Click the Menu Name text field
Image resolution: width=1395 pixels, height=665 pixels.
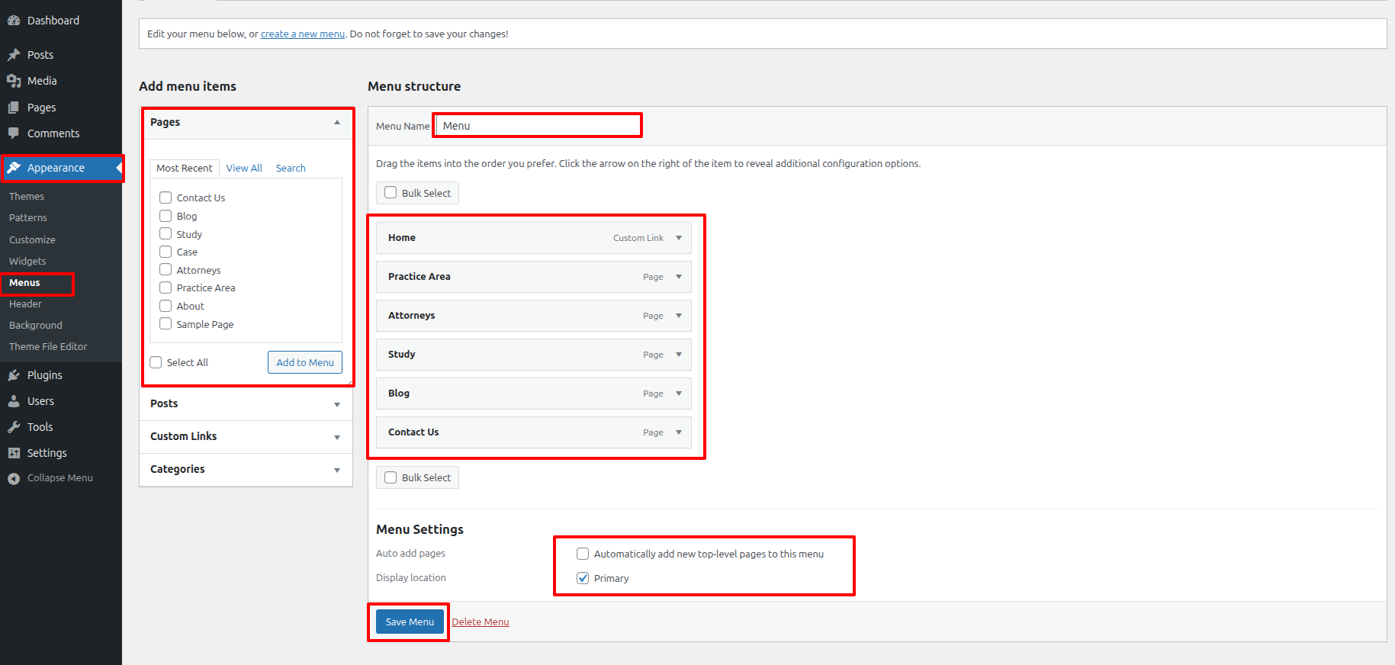point(538,126)
